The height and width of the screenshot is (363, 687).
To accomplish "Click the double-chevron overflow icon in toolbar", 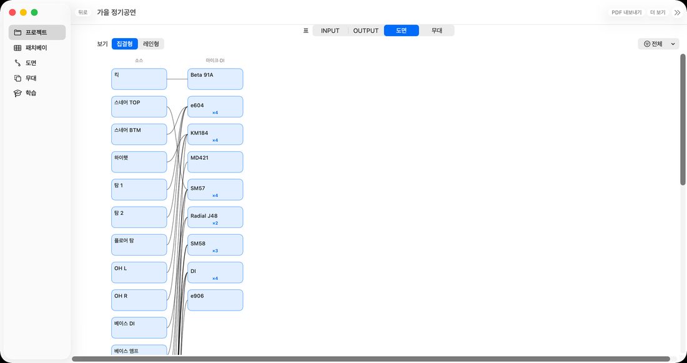I will pyautogui.click(x=678, y=12).
